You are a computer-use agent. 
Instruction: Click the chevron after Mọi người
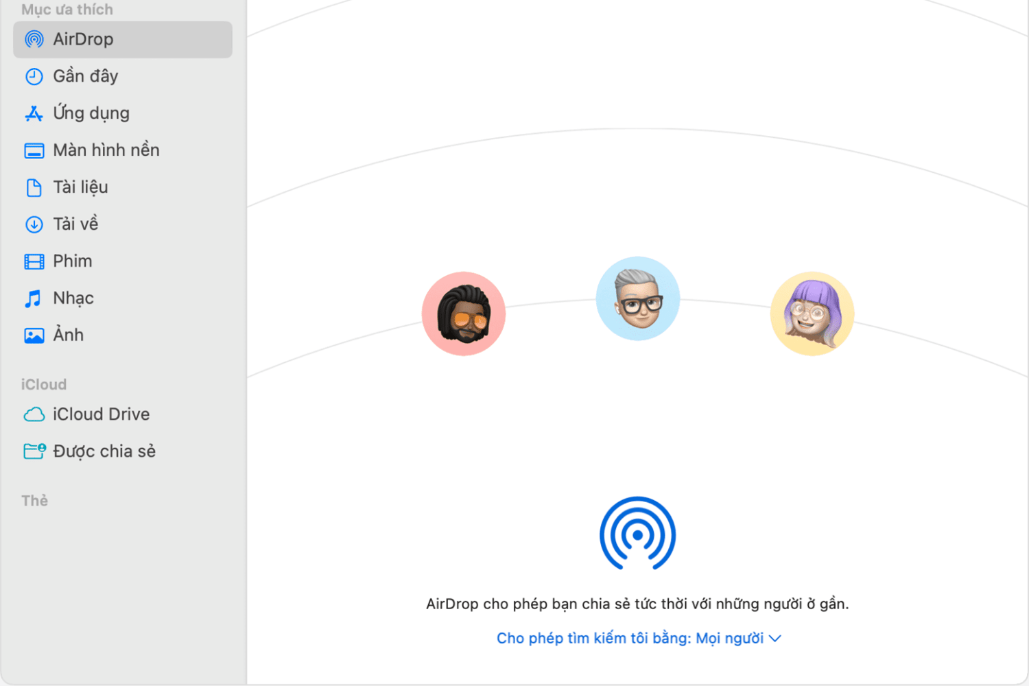(x=775, y=639)
